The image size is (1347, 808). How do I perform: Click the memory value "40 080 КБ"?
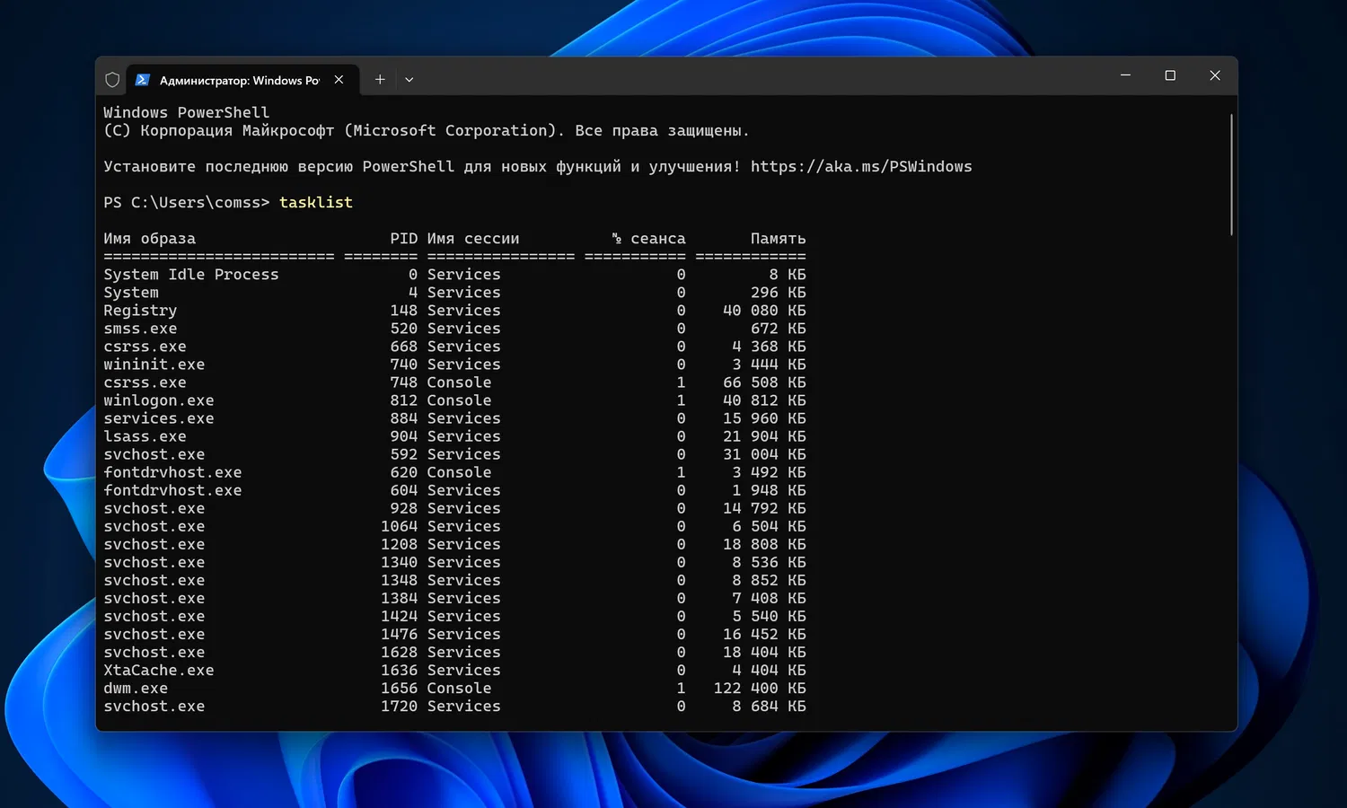(x=764, y=311)
